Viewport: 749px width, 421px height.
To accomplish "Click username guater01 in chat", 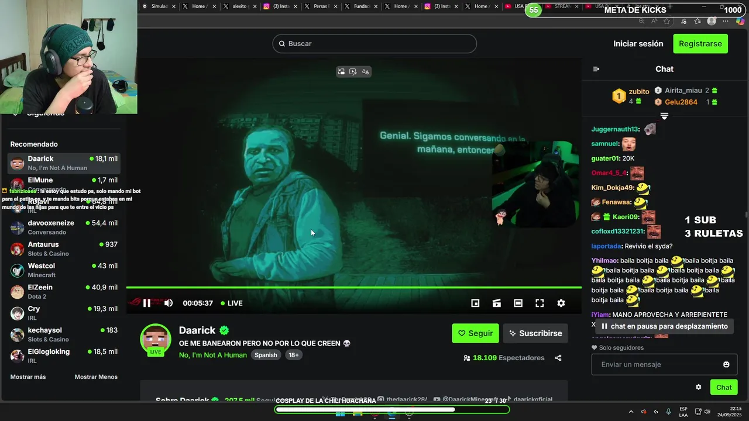I will tap(605, 158).
